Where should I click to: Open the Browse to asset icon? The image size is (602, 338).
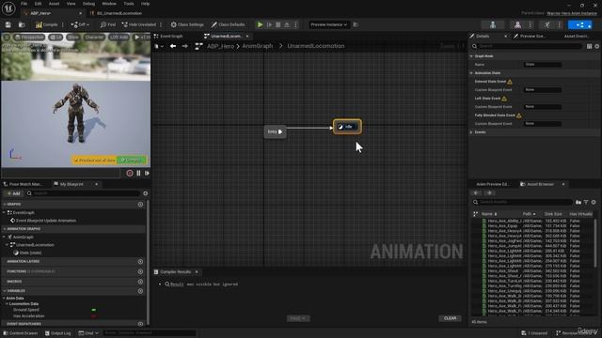(22, 24)
